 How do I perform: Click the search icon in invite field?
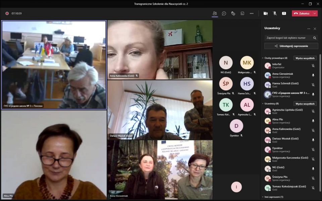click(314, 38)
